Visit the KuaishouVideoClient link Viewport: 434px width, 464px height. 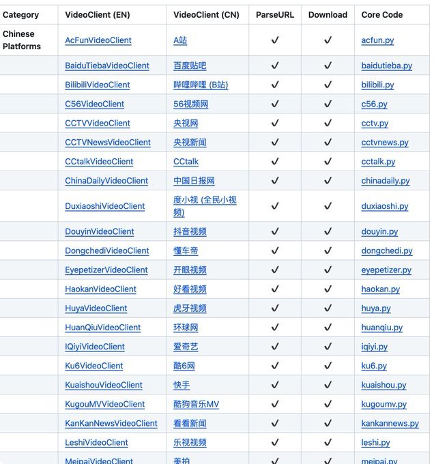(104, 385)
